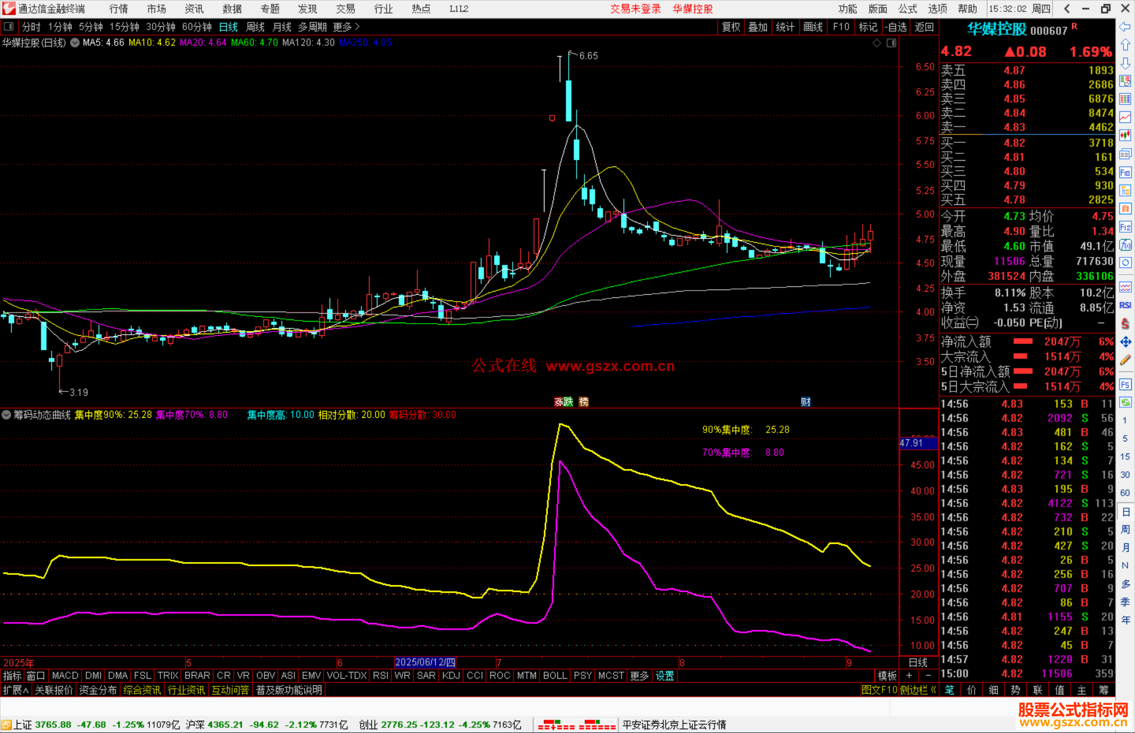1135x733 pixels.
Task: Click the 2025/06/12 date marker on timeline
Action: (x=425, y=662)
